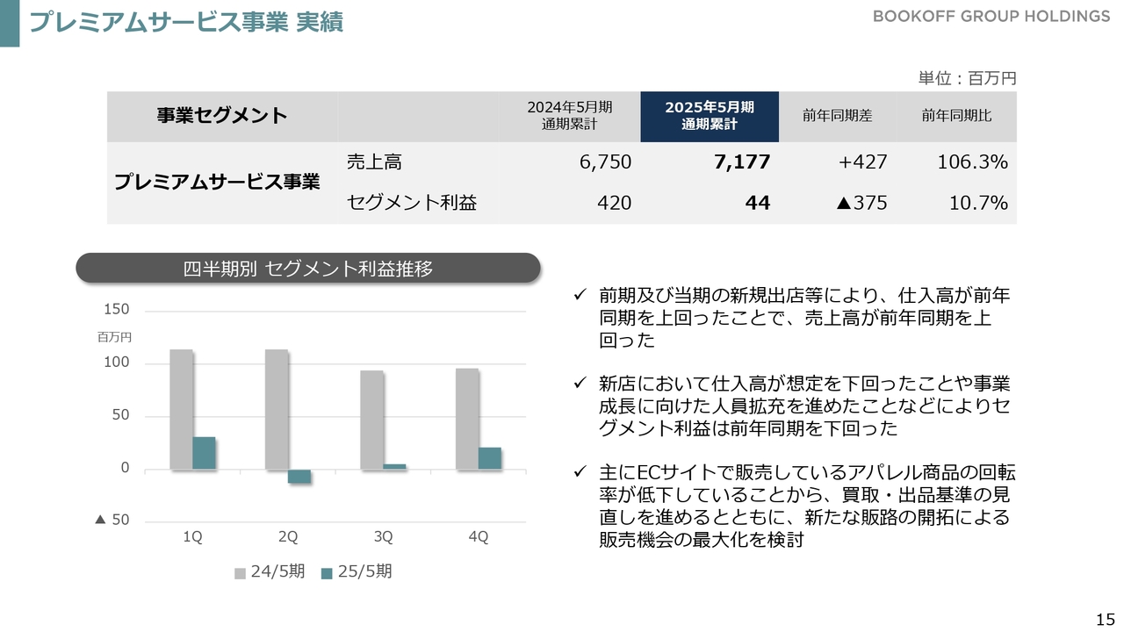Click the 2Q gray 24/5期 bar
The height and width of the screenshot is (632, 1124).
click(277, 410)
